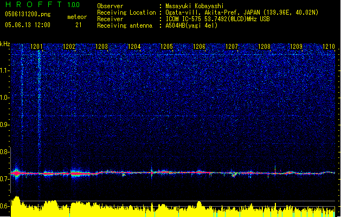Screen dimensions: 341x217
Task: Click the 1209 time marker
Action: (297, 47)
